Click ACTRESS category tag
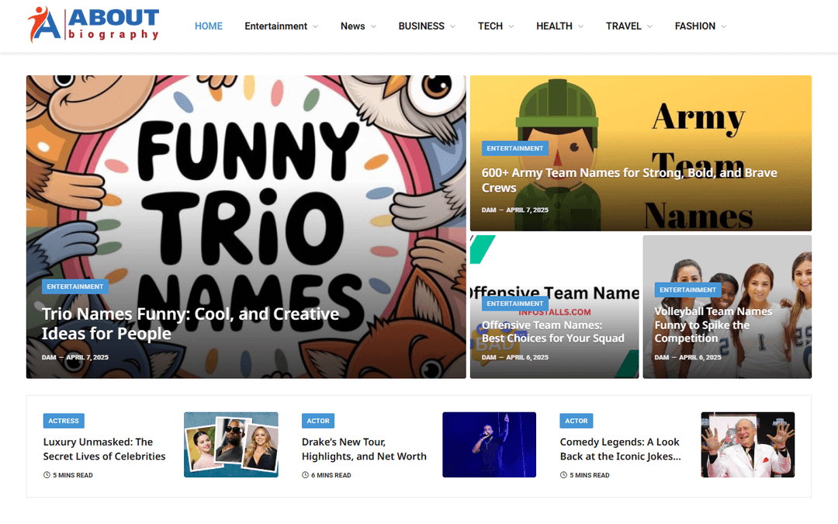Image resolution: width=838 pixels, height=524 pixels. (x=64, y=421)
